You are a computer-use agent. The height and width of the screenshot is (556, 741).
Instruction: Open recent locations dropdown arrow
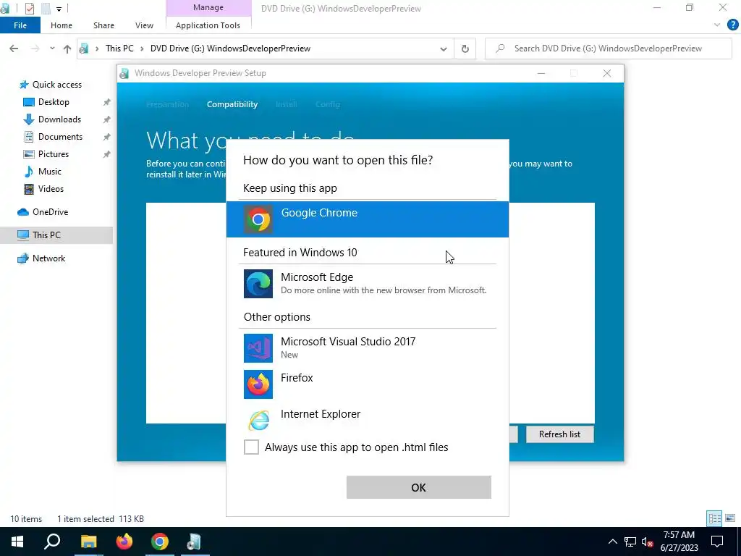tap(52, 49)
